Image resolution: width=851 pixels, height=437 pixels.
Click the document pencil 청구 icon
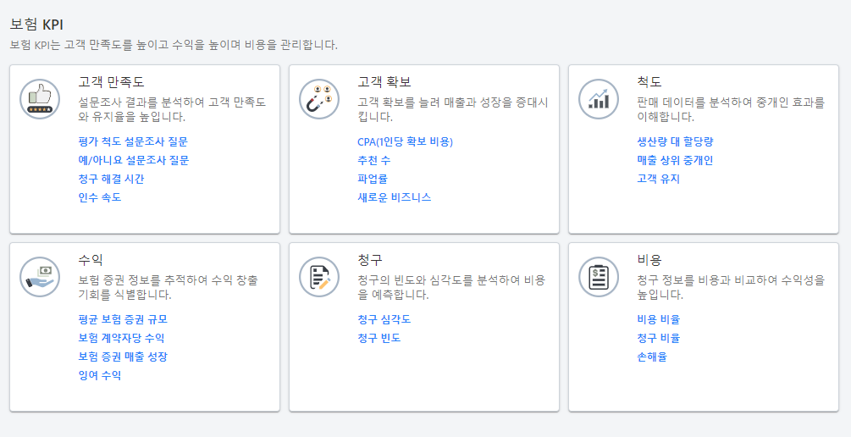[319, 277]
